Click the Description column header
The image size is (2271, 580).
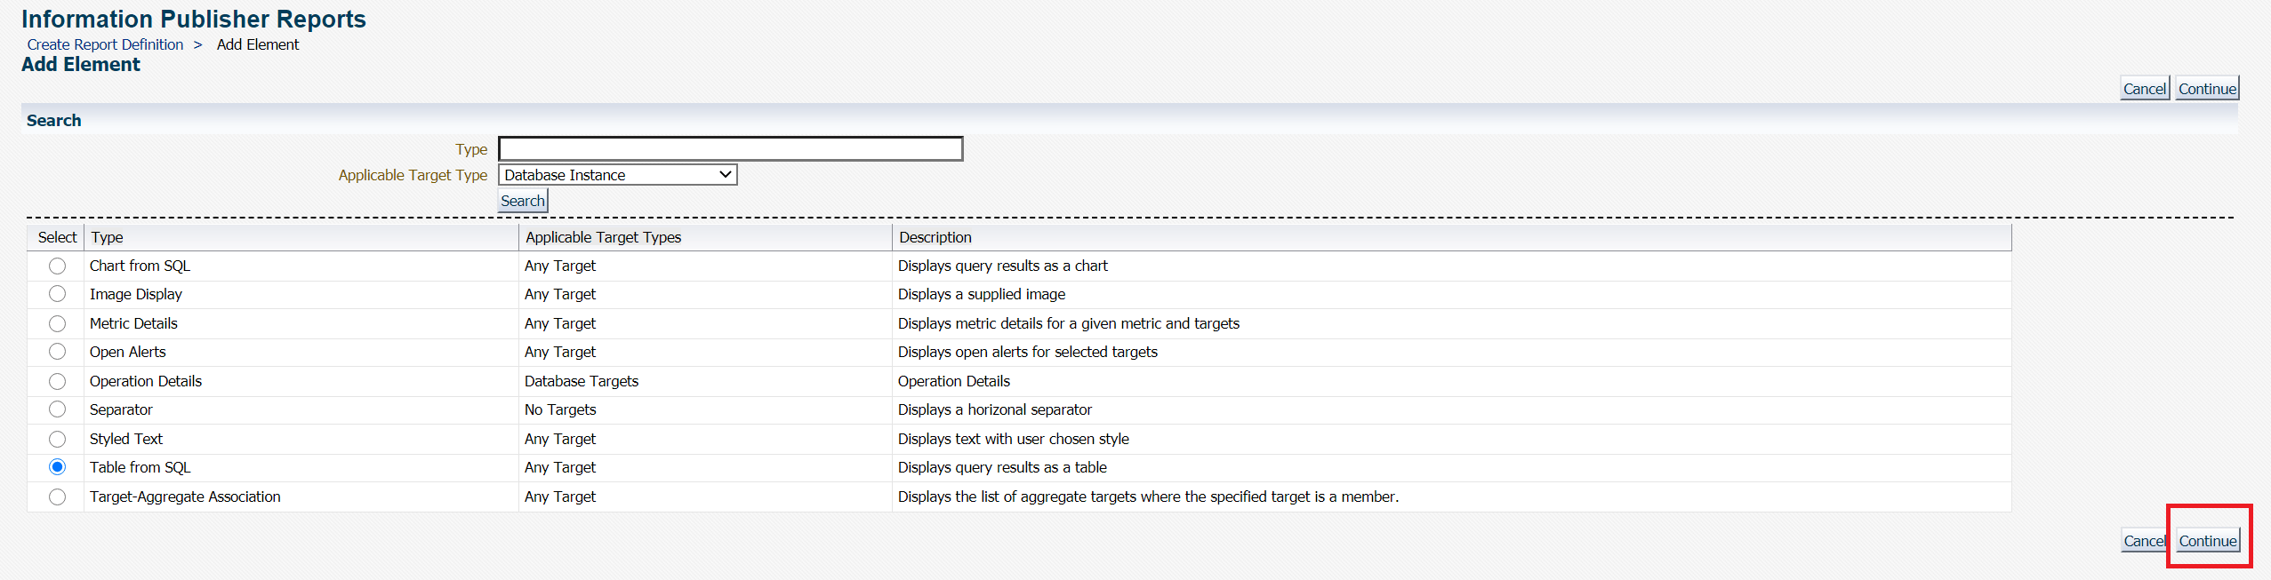[935, 237]
